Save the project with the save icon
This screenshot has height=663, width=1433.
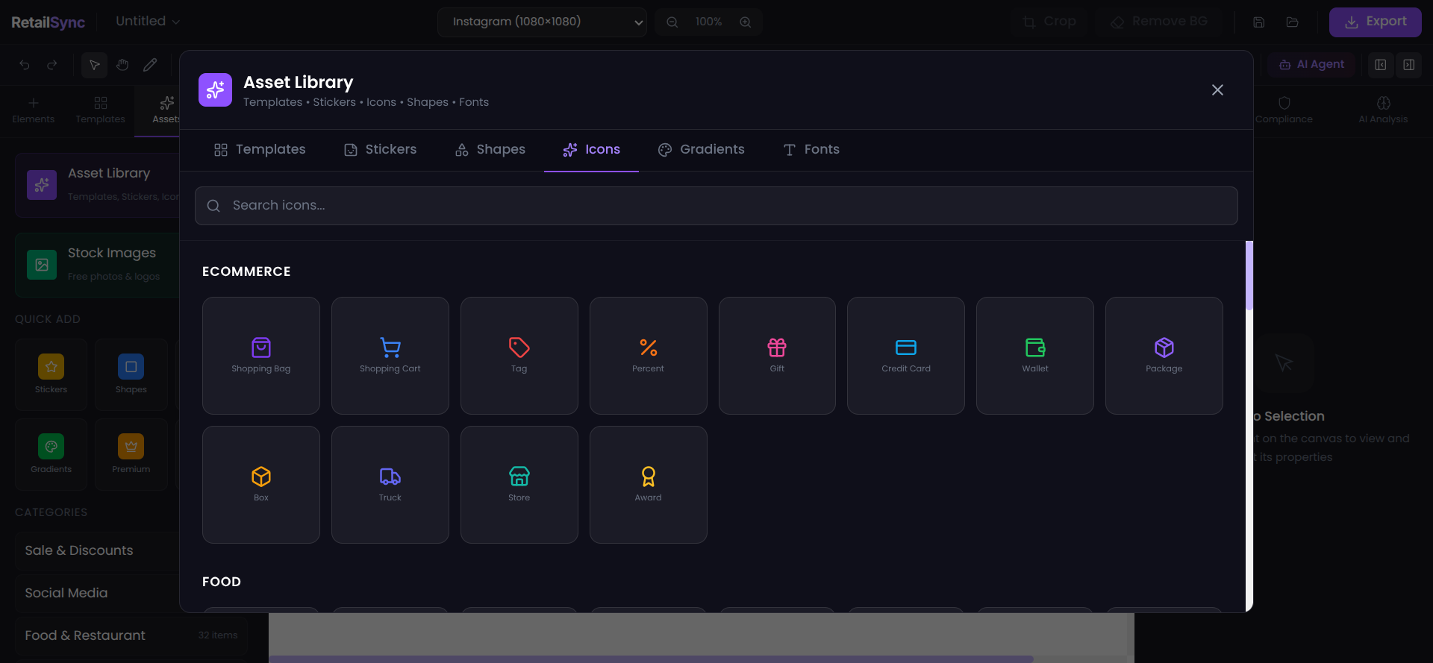click(x=1258, y=22)
